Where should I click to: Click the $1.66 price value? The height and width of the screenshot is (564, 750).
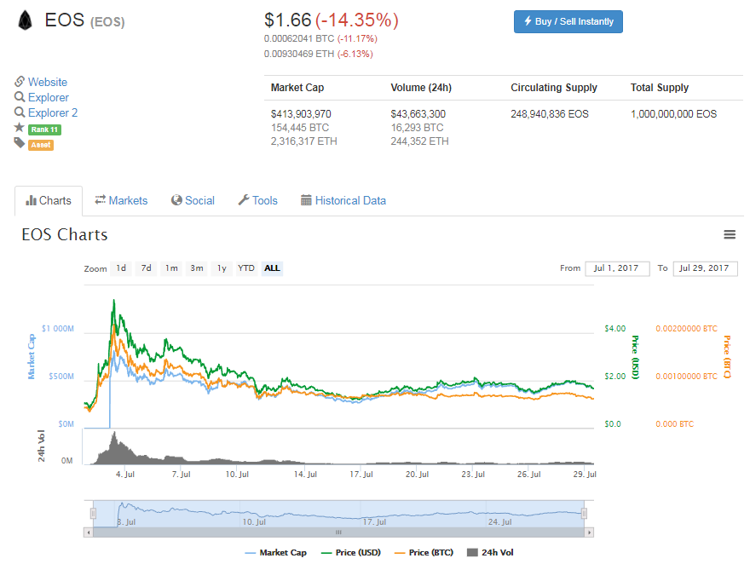tap(287, 20)
